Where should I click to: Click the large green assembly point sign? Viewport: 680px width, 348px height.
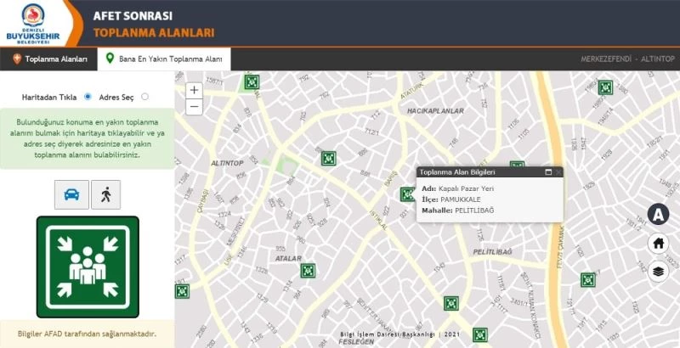pos(88,266)
